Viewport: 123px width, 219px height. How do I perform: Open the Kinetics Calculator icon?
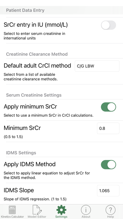coord(12,210)
